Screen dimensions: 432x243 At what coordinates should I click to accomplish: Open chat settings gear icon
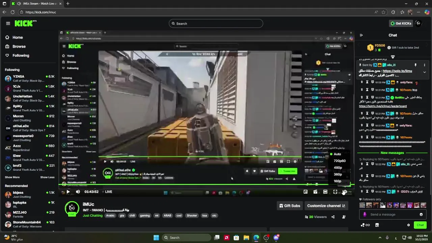point(408,225)
